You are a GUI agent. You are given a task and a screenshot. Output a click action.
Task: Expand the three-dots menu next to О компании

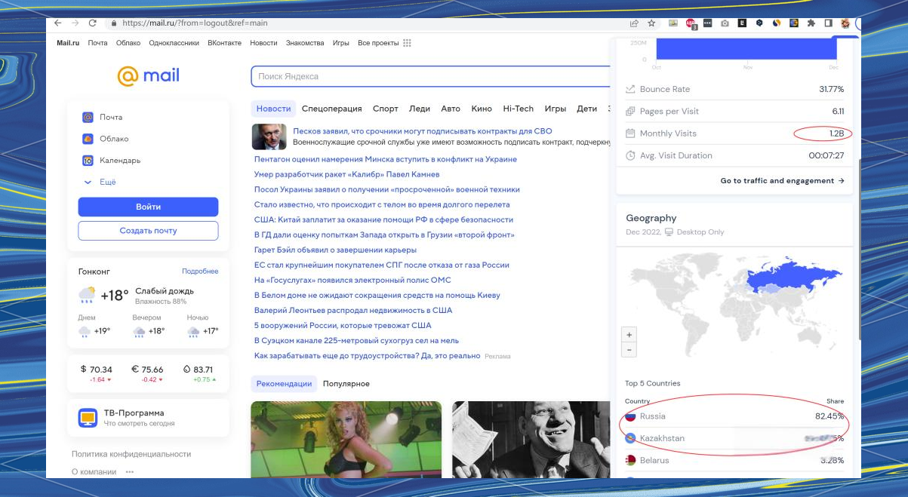tap(130, 472)
